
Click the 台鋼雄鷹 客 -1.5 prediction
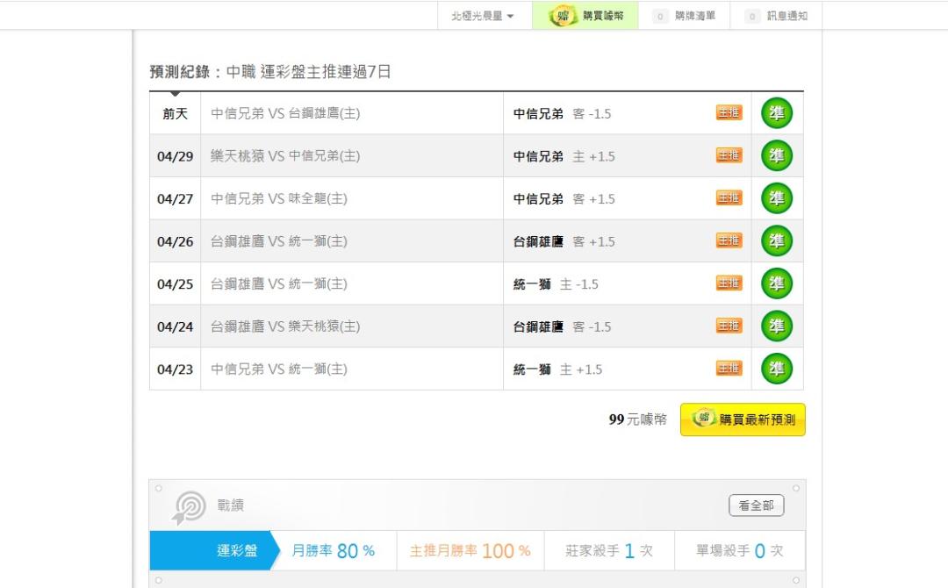[x=563, y=327]
